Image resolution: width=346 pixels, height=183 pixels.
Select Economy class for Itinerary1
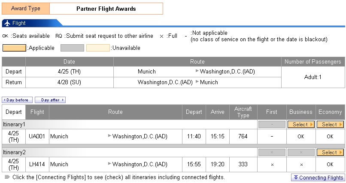coord(330,125)
